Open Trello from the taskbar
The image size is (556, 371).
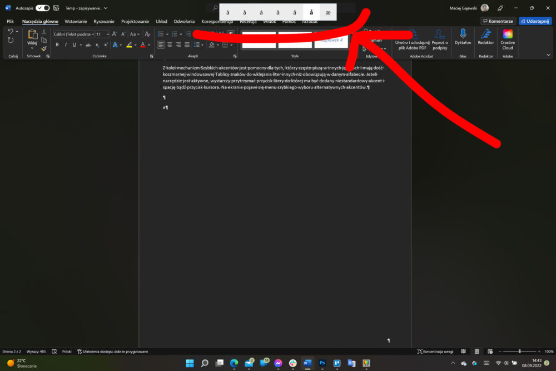[x=337, y=363]
